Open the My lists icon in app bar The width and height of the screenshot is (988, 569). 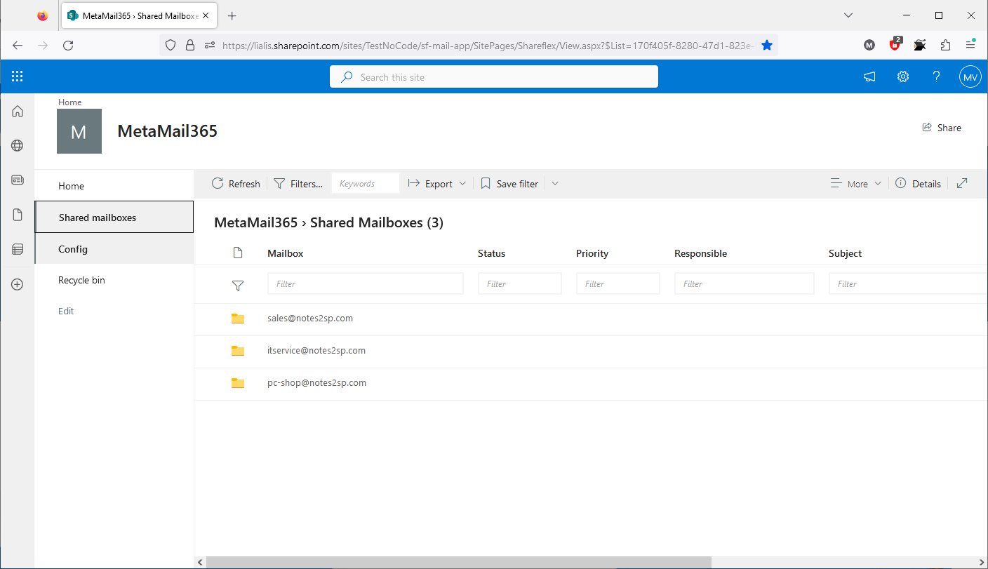[x=18, y=249]
